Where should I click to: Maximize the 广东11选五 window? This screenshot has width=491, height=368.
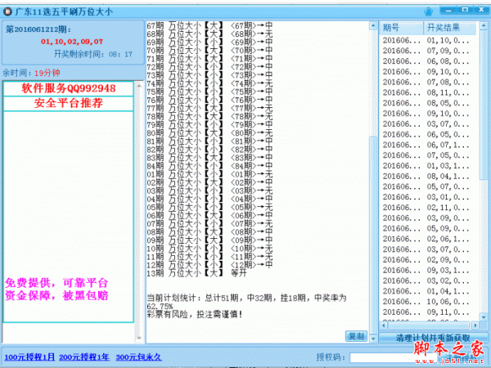[x=465, y=11]
